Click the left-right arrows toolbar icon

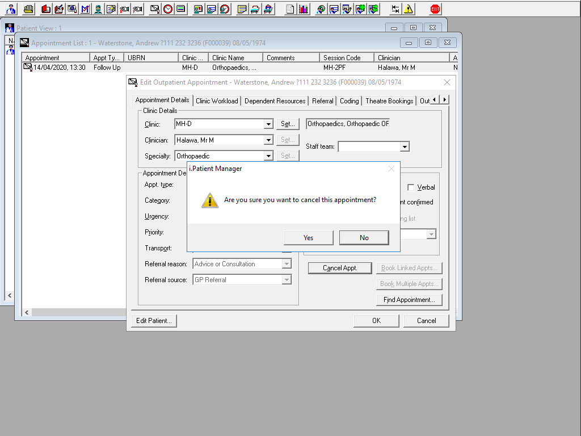395,9
